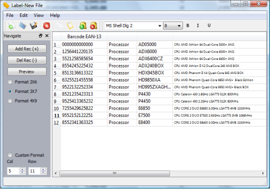Select the HD9850XA cell
The width and height of the screenshot is (270, 189).
coord(155,80)
